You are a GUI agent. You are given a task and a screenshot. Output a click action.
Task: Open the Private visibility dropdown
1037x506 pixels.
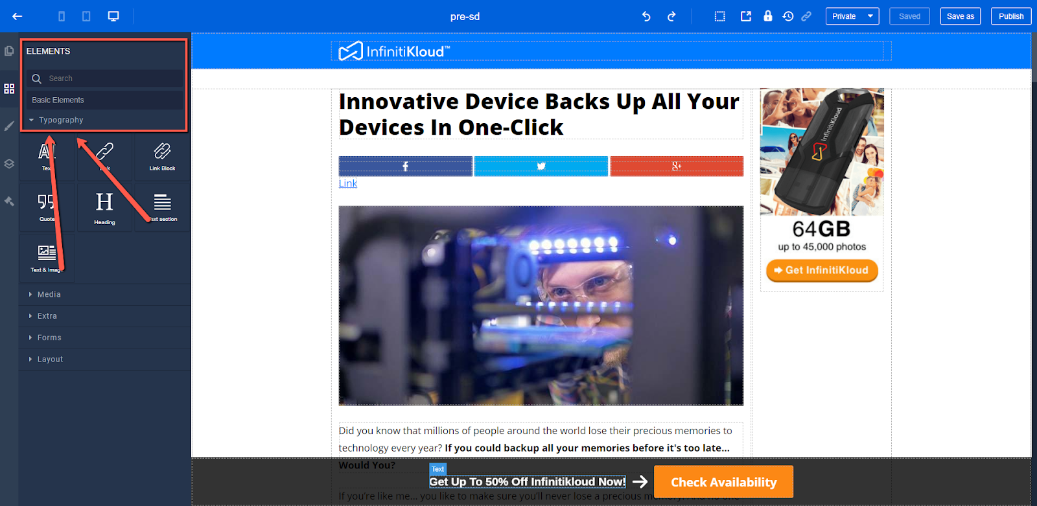[852, 16]
